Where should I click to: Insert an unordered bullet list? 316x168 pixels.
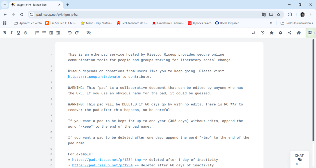pos(44,33)
